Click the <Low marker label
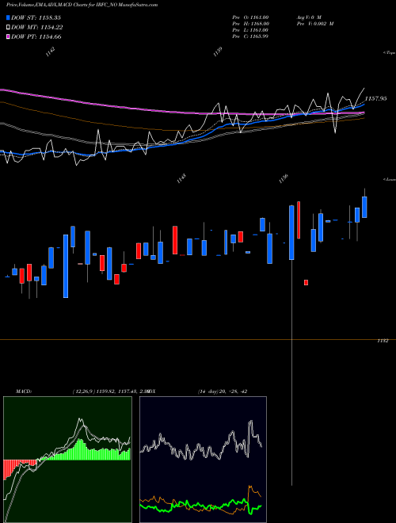This screenshot has height=523, width=396. coord(390,179)
